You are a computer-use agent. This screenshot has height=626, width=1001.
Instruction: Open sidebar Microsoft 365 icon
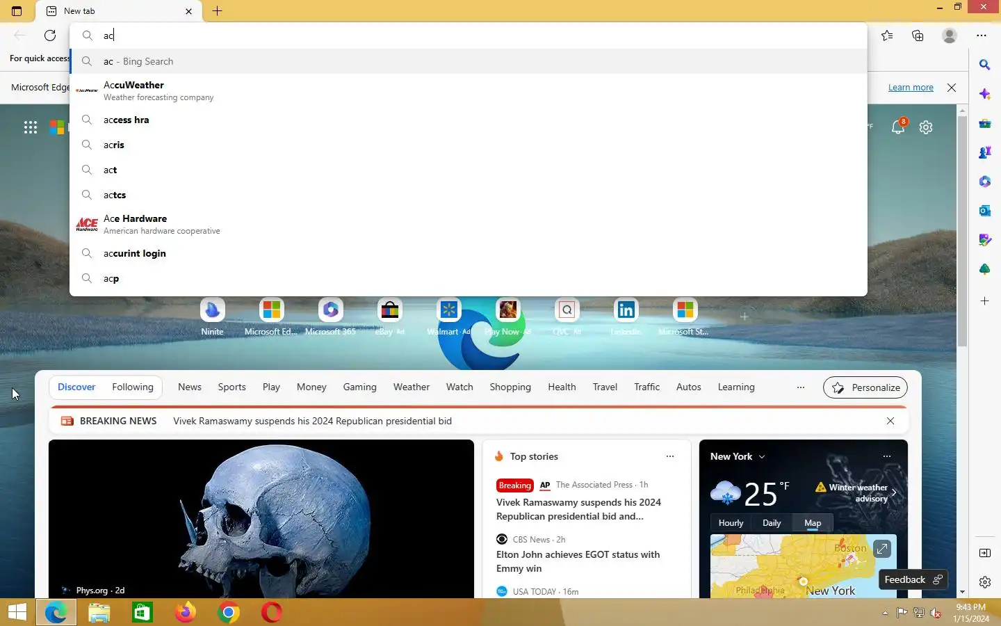click(984, 182)
